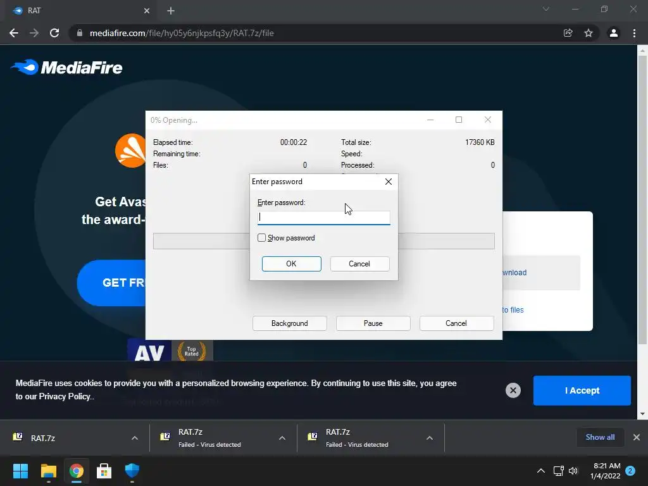
Task: Expand options for second RAT.7z download
Action: tap(282, 438)
